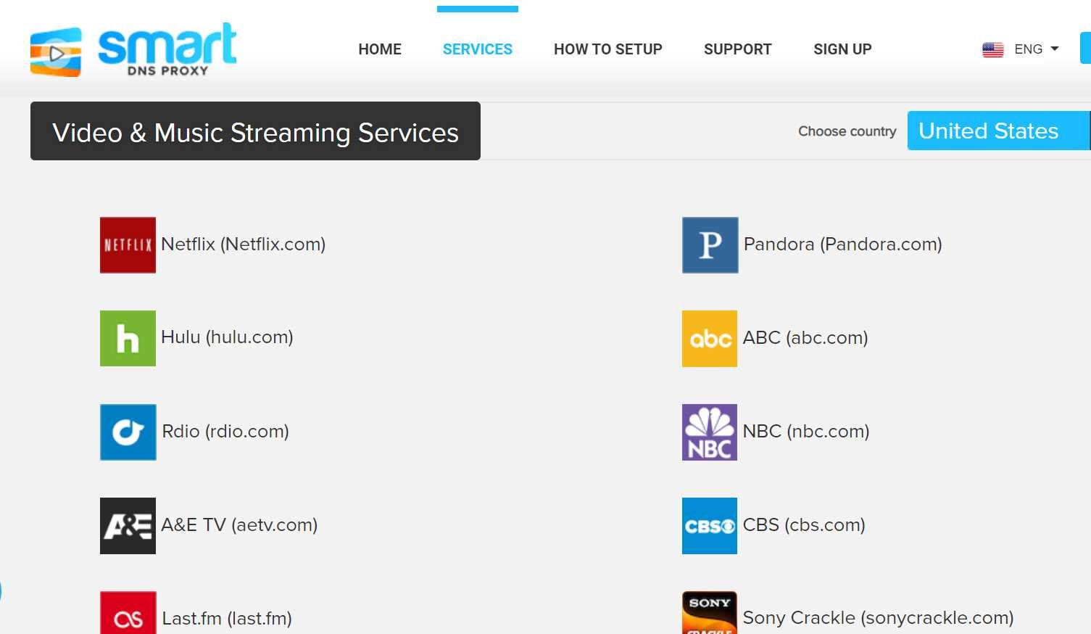Viewport: 1091px width, 634px height.
Task: Click the red Last.fm logo icon
Action: point(128,613)
